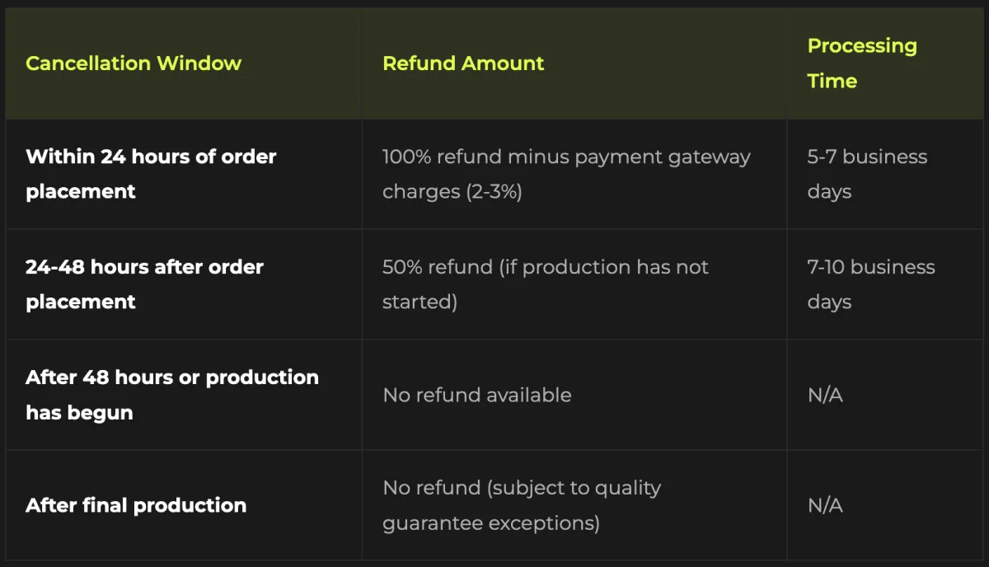Select 'After 48 hours or production has begun'
The height and width of the screenshot is (567, 989).
tap(171, 395)
